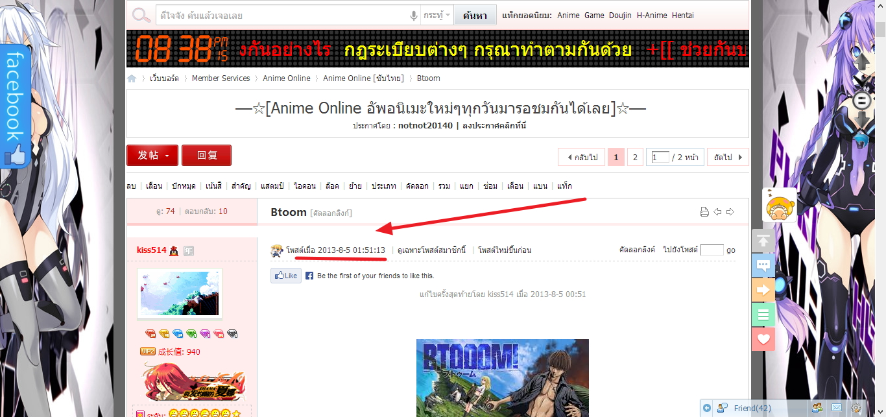
Task: Open kiss514 username link
Action: [x=151, y=250]
